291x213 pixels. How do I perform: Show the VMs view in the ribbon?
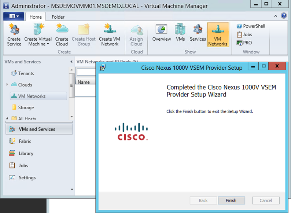click(x=180, y=33)
